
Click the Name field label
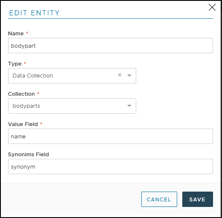tap(16, 34)
